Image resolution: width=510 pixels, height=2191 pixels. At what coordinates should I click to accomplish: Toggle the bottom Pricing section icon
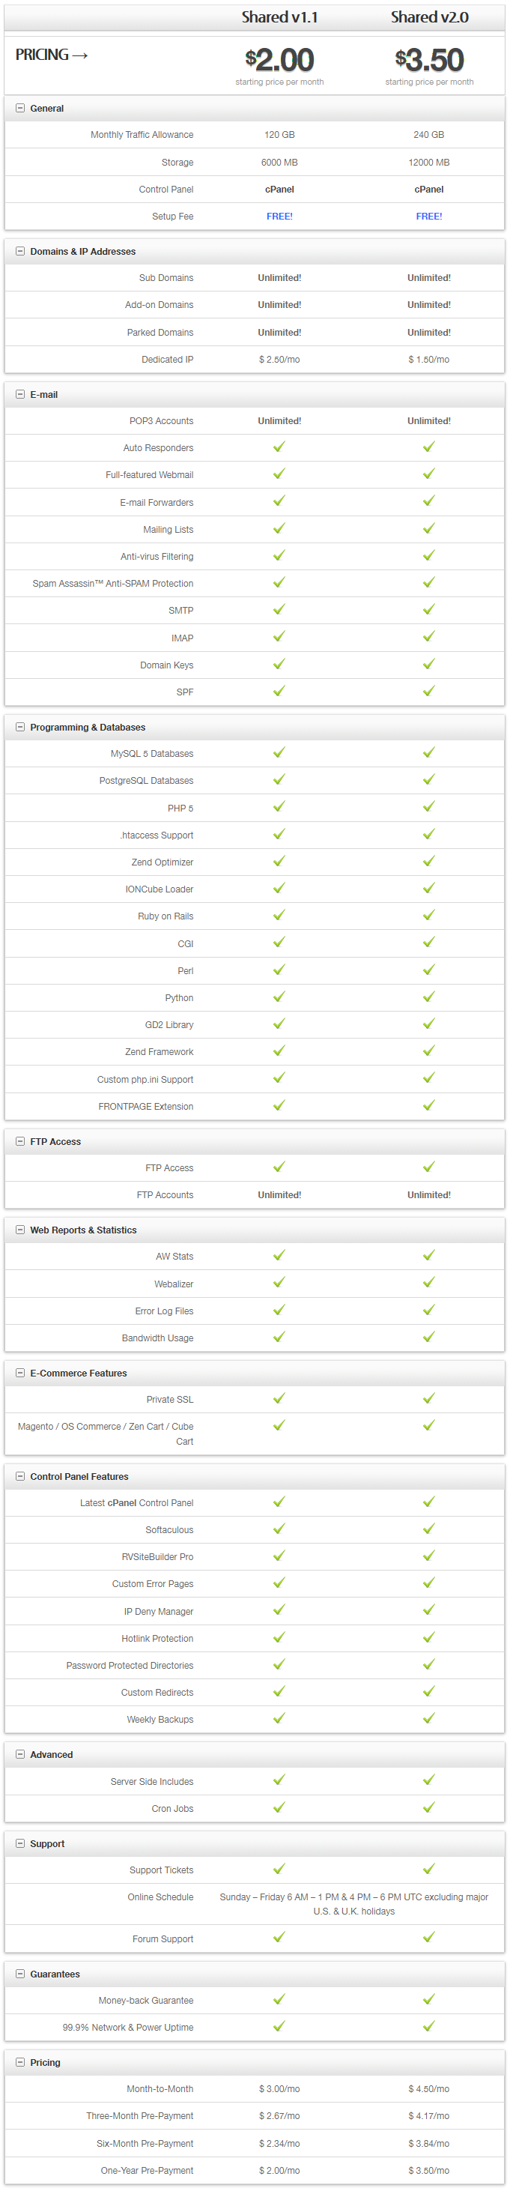[20, 2063]
